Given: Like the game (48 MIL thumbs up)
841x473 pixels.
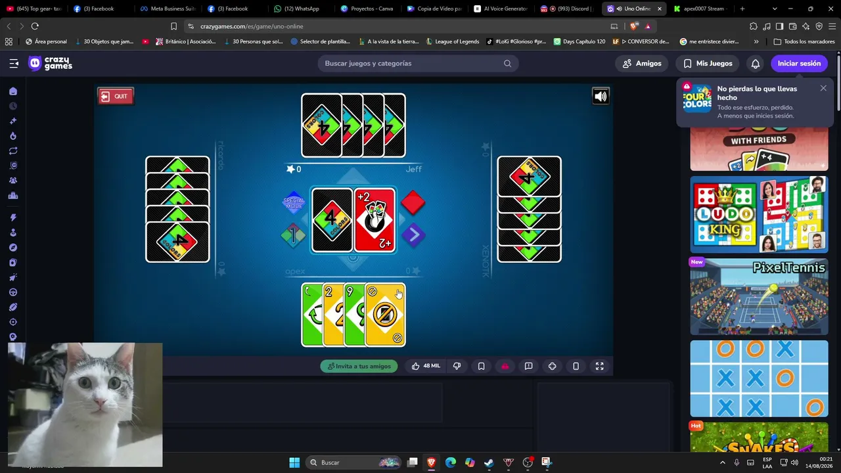Looking at the screenshot, I should click(426, 366).
